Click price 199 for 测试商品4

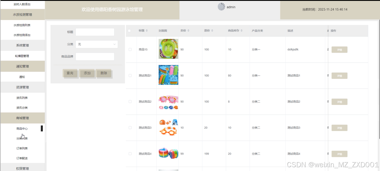point(206,154)
